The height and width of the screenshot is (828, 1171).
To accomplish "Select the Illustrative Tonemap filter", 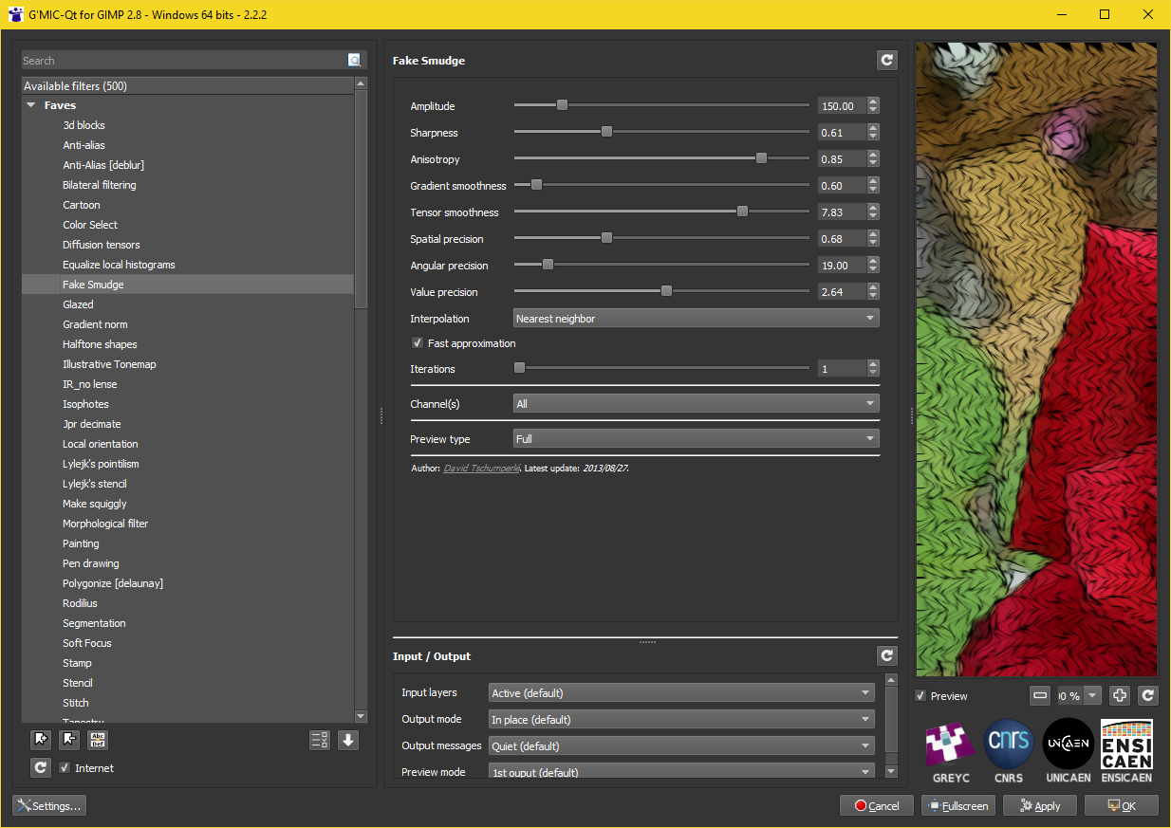I will [109, 364].
